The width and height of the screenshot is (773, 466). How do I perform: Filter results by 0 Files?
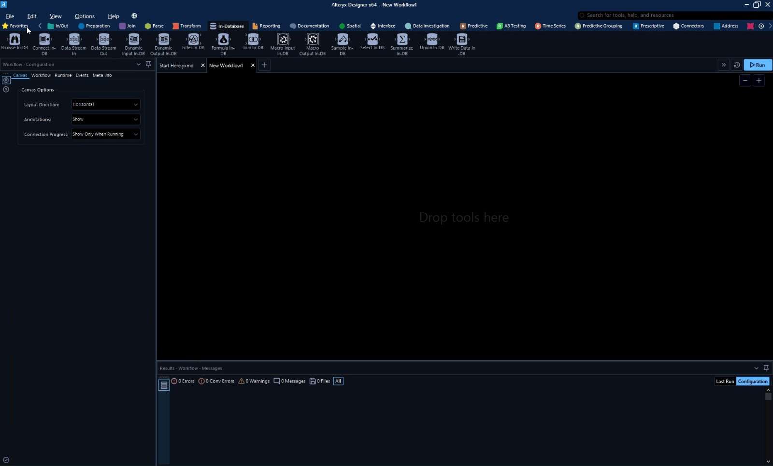(x=320, y=381)
